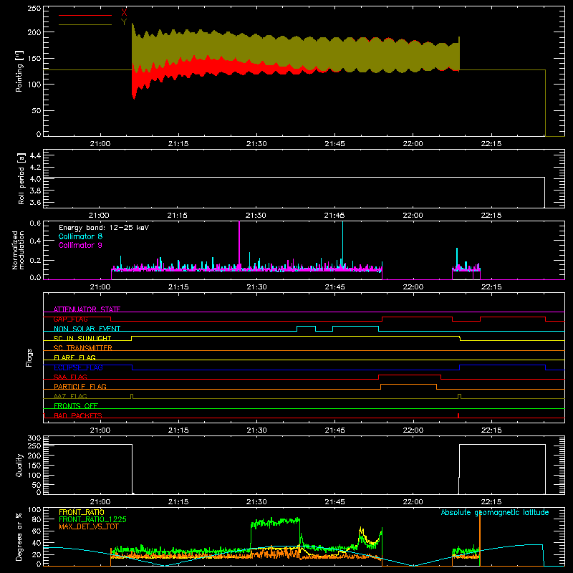Screen dimensions: 573x573
Task: Select the GAP_FLAG label
Action: click(70, 319)
